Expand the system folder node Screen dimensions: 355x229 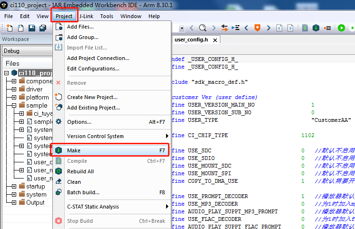click(14, 195)
